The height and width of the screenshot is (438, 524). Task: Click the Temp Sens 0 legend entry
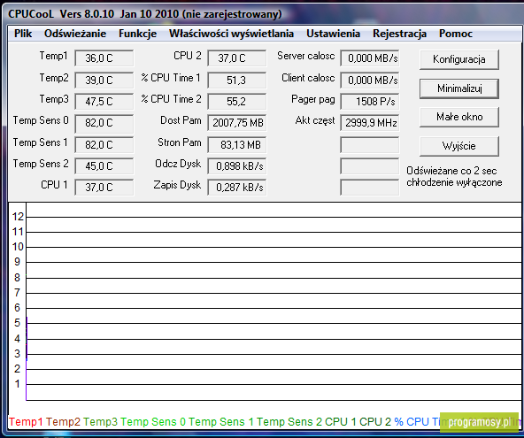153,421
